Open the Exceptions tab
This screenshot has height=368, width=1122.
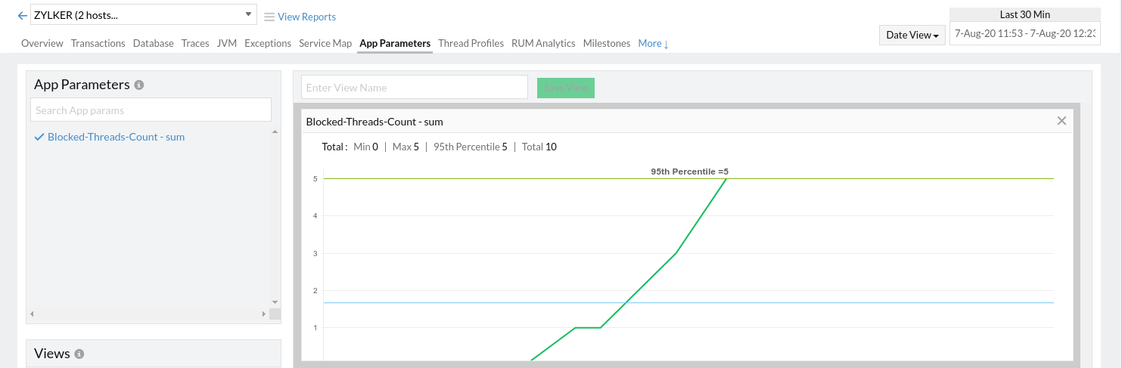268,43
